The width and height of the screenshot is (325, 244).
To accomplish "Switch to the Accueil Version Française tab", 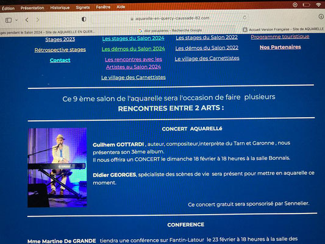I will (284, 29).
